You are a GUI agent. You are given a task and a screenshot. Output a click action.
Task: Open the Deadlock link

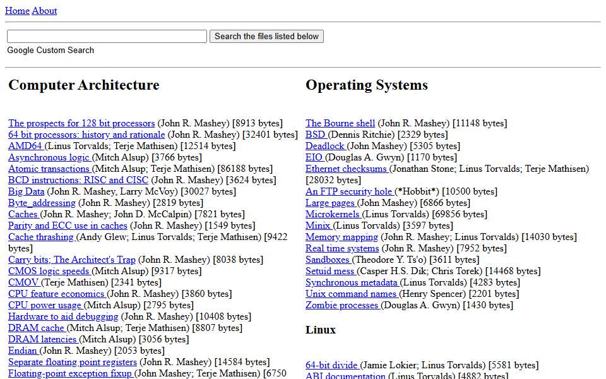pos(326,146)
